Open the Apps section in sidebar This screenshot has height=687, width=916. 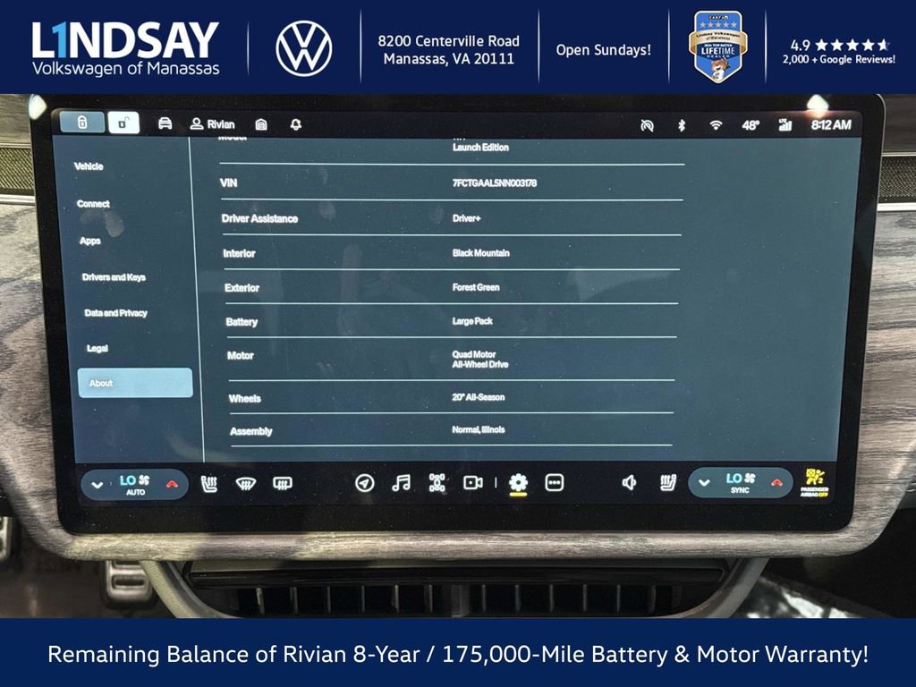pyautogui.click(x=89, y=241)
